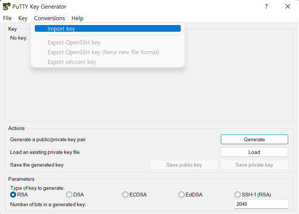Click the 'No key.' status text
Image resolution: width=299 pixels, height=214 pixels.
click(x=19, y=38)
